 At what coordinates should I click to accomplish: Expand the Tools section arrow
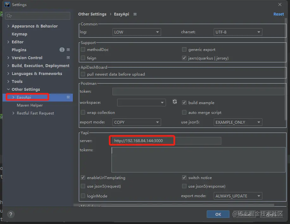point(8,81)
